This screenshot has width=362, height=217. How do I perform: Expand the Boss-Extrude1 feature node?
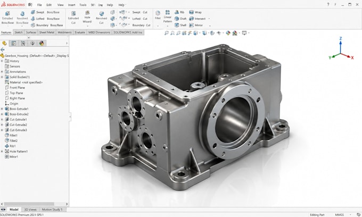click(x=2, y=109)
